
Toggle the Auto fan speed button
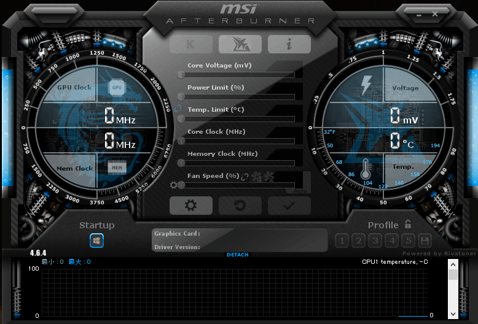[300, 191]
